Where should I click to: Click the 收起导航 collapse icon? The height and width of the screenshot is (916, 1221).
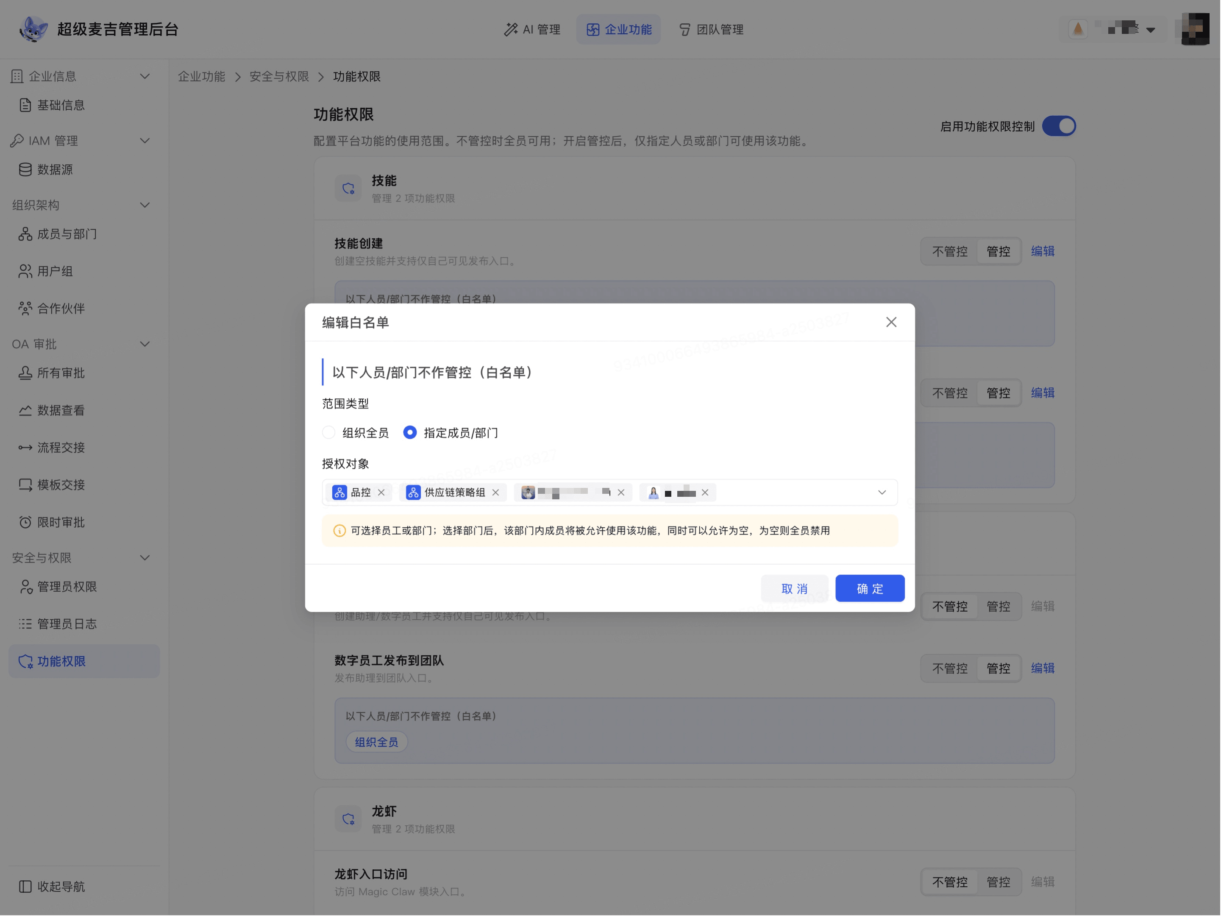point(25,887)
